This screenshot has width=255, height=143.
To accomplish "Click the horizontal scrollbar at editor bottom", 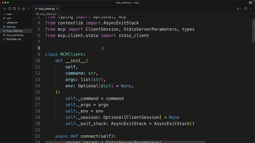I will pyautogui.click(x=125, y=142).
